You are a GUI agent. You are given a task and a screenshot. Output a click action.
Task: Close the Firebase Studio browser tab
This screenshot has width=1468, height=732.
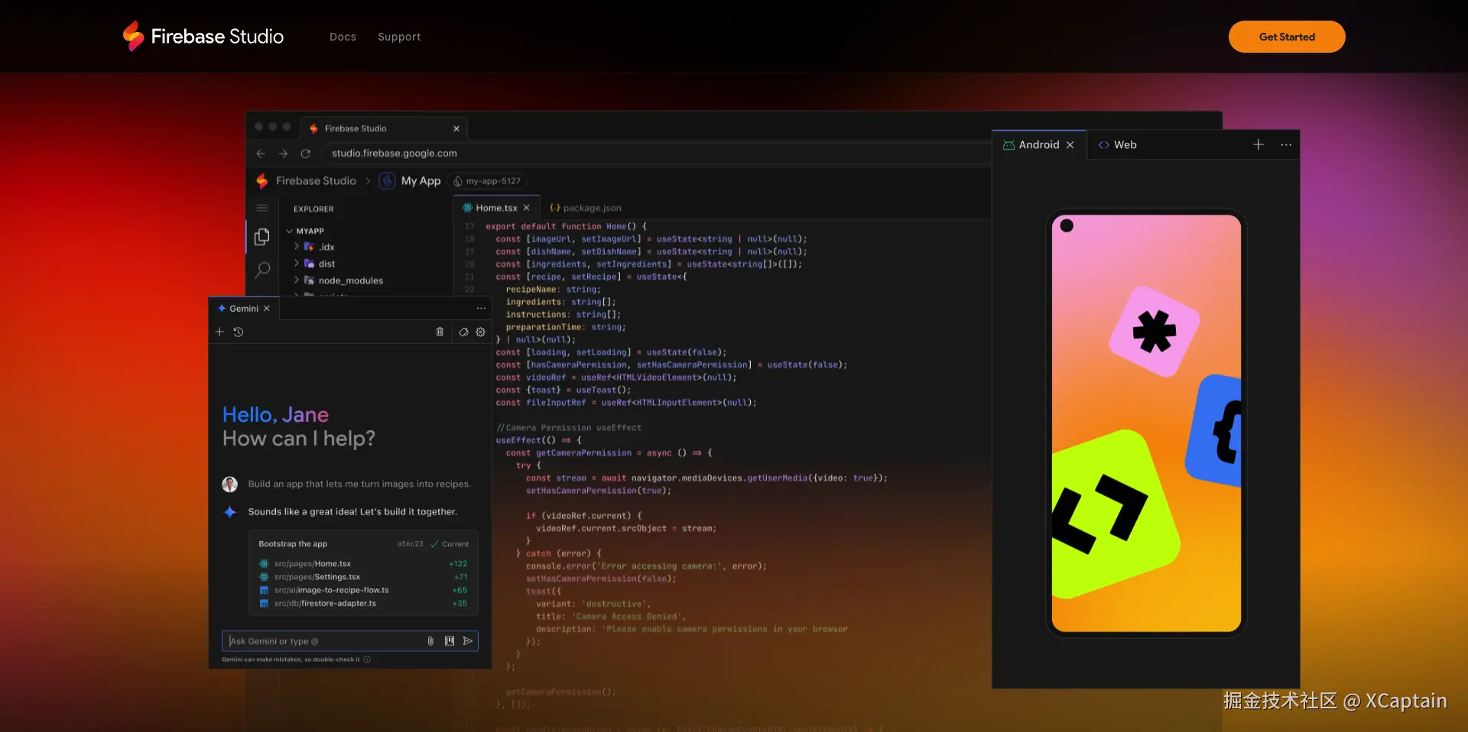(x=456, y=128)
